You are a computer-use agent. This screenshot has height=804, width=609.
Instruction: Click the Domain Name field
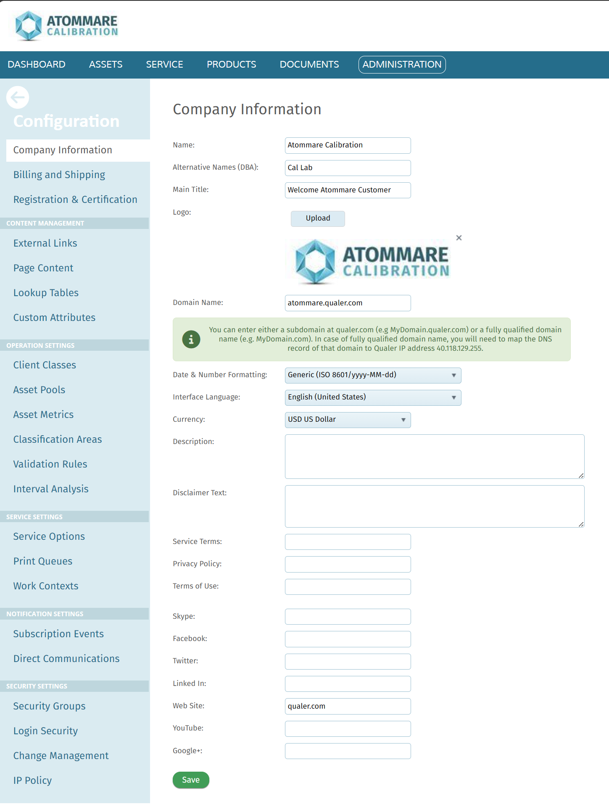pyautogui.click(x=348, y=303)
